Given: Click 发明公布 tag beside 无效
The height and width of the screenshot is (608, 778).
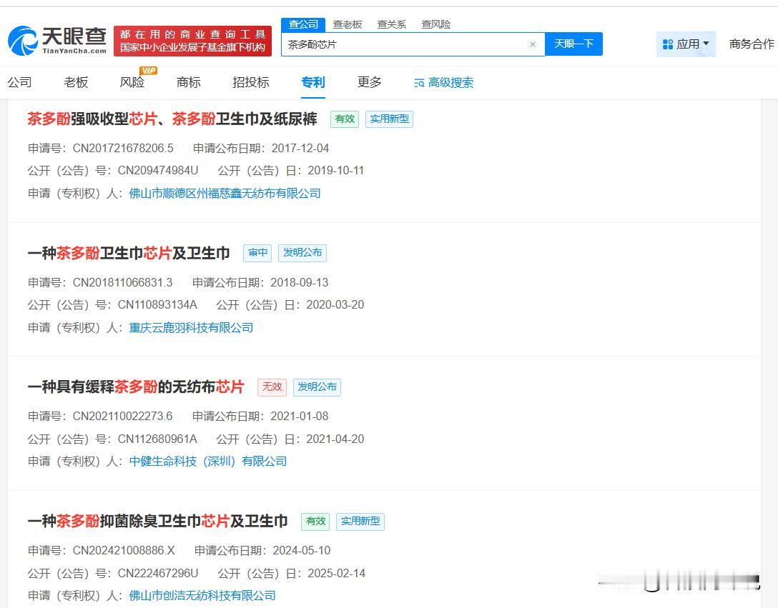Looking at the screenshot, I should click(317, 387).
